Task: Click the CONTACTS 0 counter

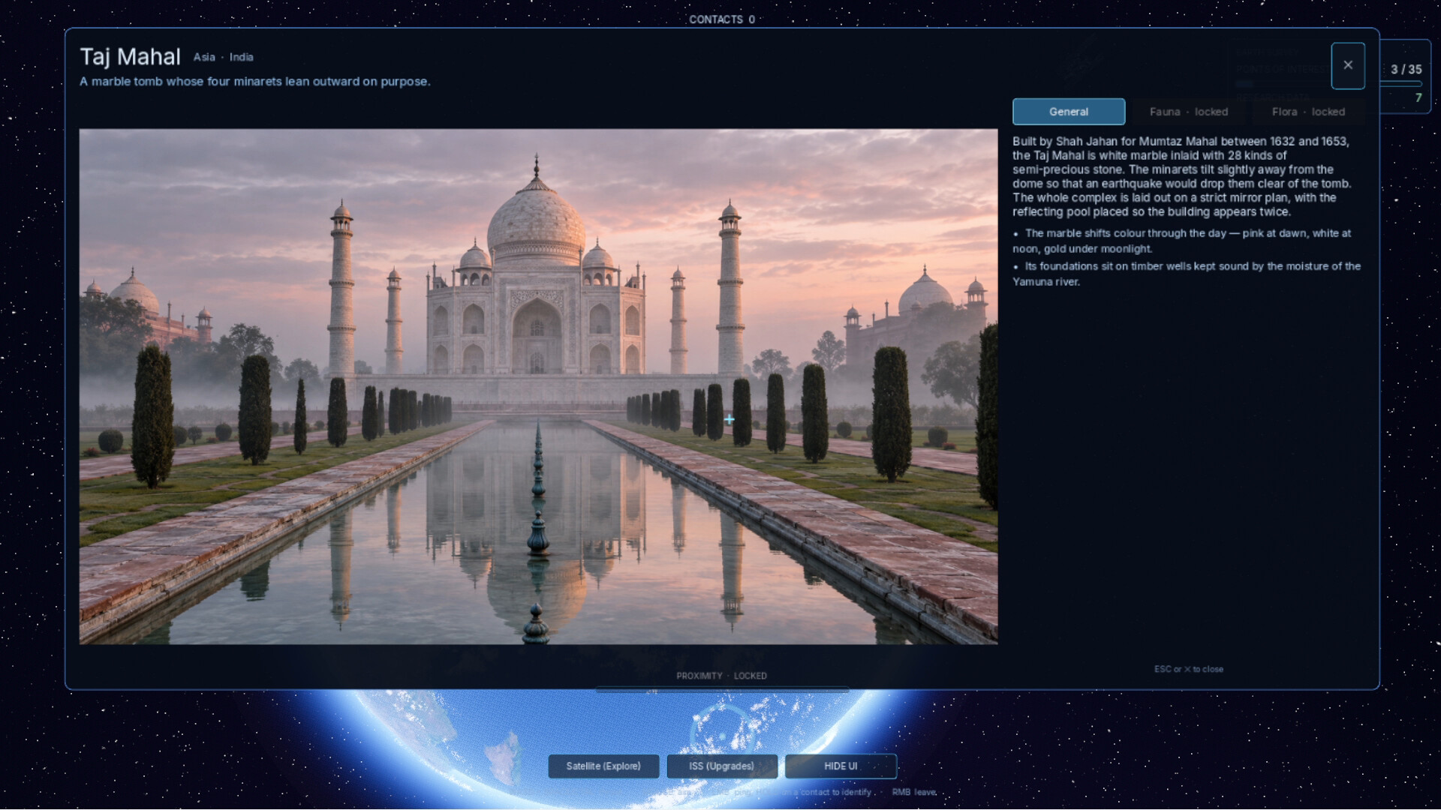Action: [x=721, y=19]
